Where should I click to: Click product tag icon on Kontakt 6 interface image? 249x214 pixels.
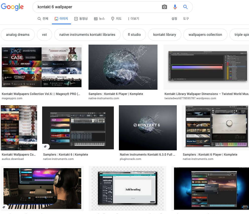(45, 147)
